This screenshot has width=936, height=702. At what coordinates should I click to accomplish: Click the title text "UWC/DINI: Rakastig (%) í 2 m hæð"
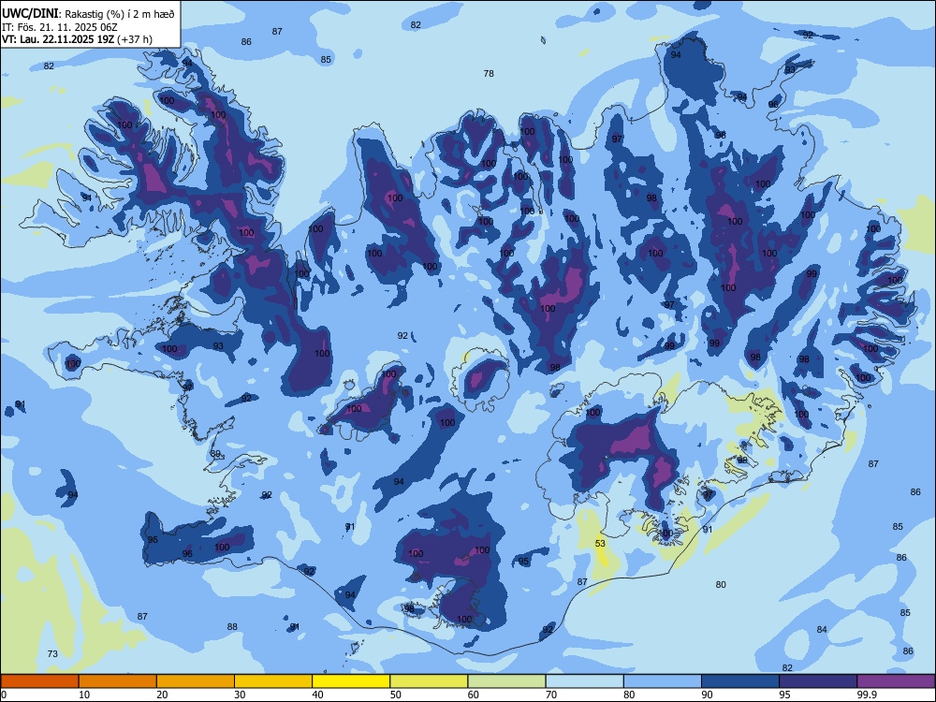(x=88, y=14)
